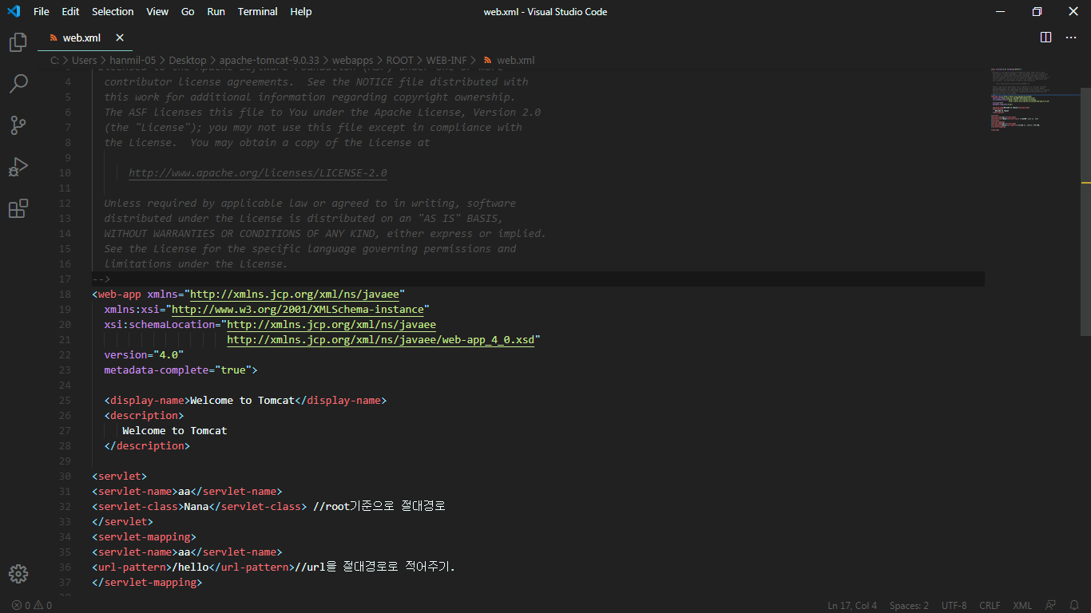This screenshot has height=613, width=1091.
Task: Click the closing description tag on line 28
Action: tap(147, 445)
